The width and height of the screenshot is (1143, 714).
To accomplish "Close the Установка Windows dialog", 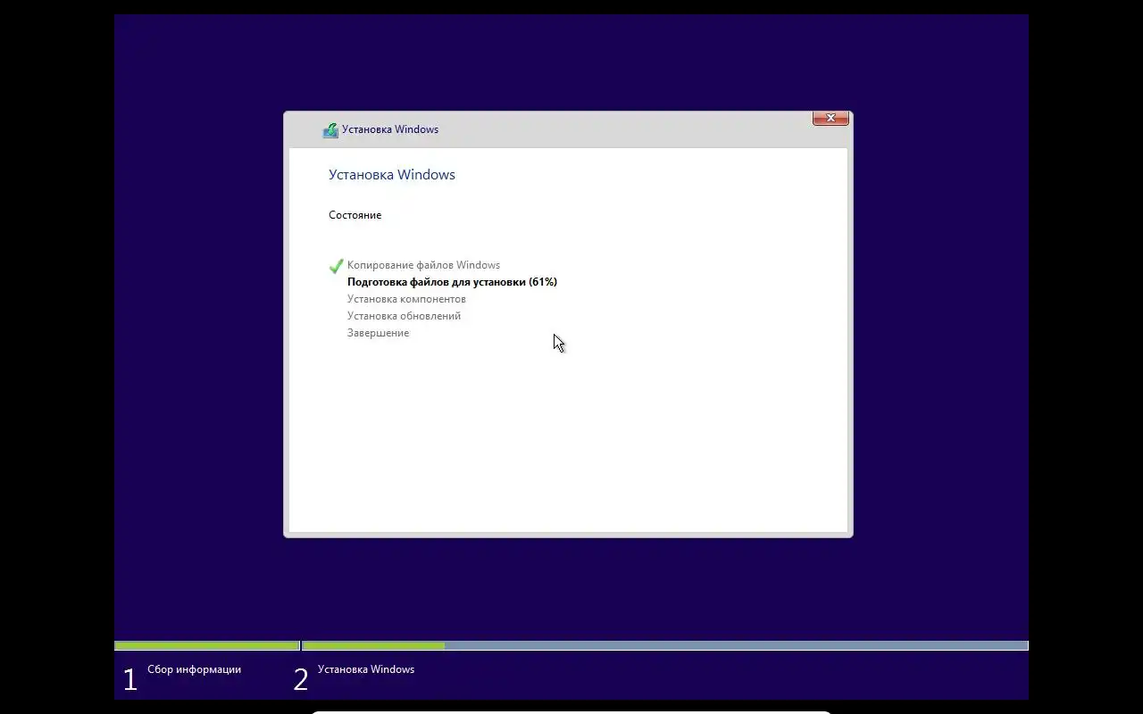I will 830,118.
